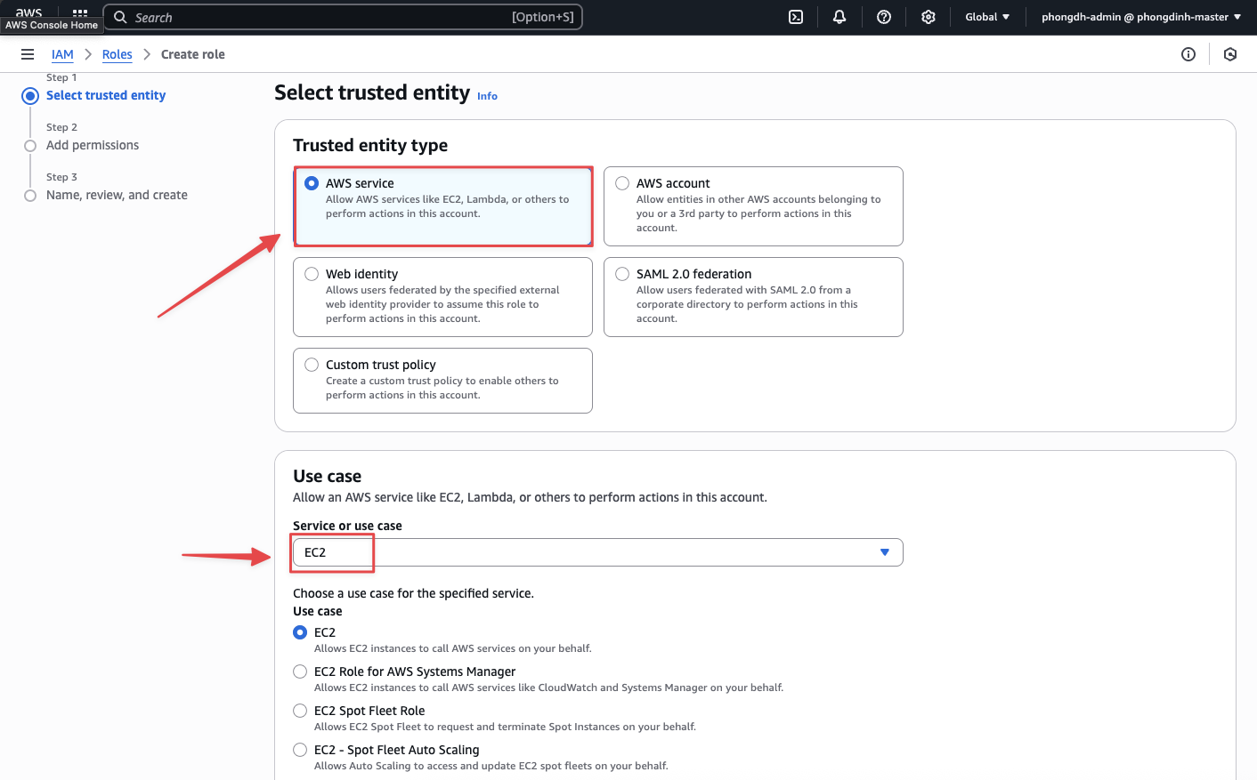Select Web identity trusted entity
The width and height of the screenshot is (1257, 780).
click(x=443, y=297)
